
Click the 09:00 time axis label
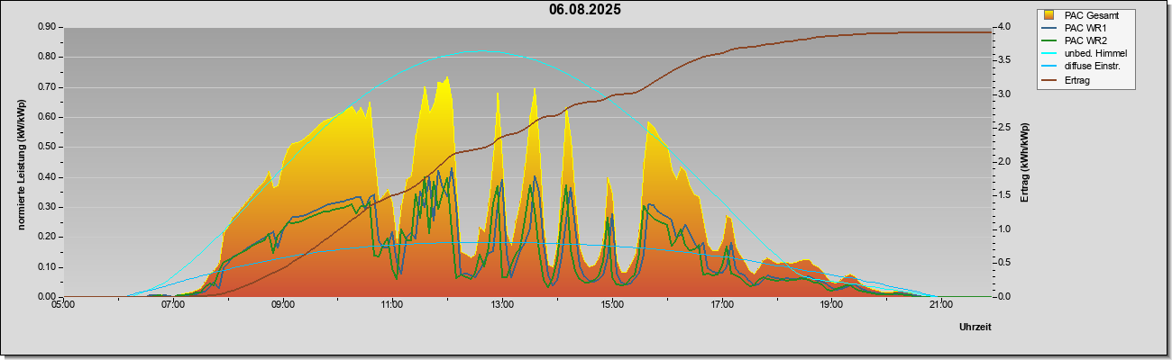click(282, 305)
